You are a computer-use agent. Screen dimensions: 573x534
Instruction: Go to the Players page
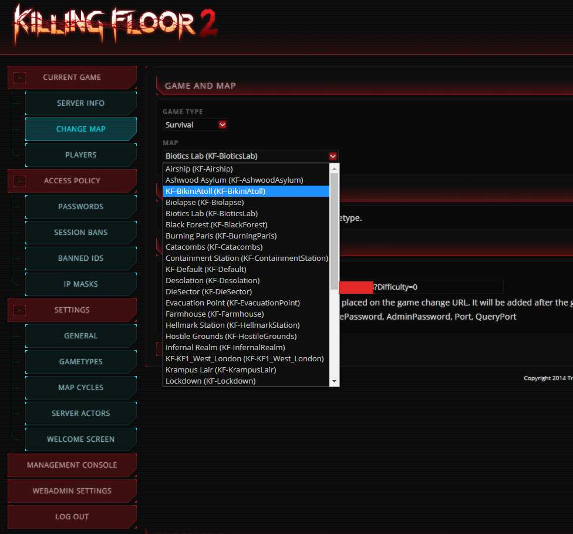point(81,155)
